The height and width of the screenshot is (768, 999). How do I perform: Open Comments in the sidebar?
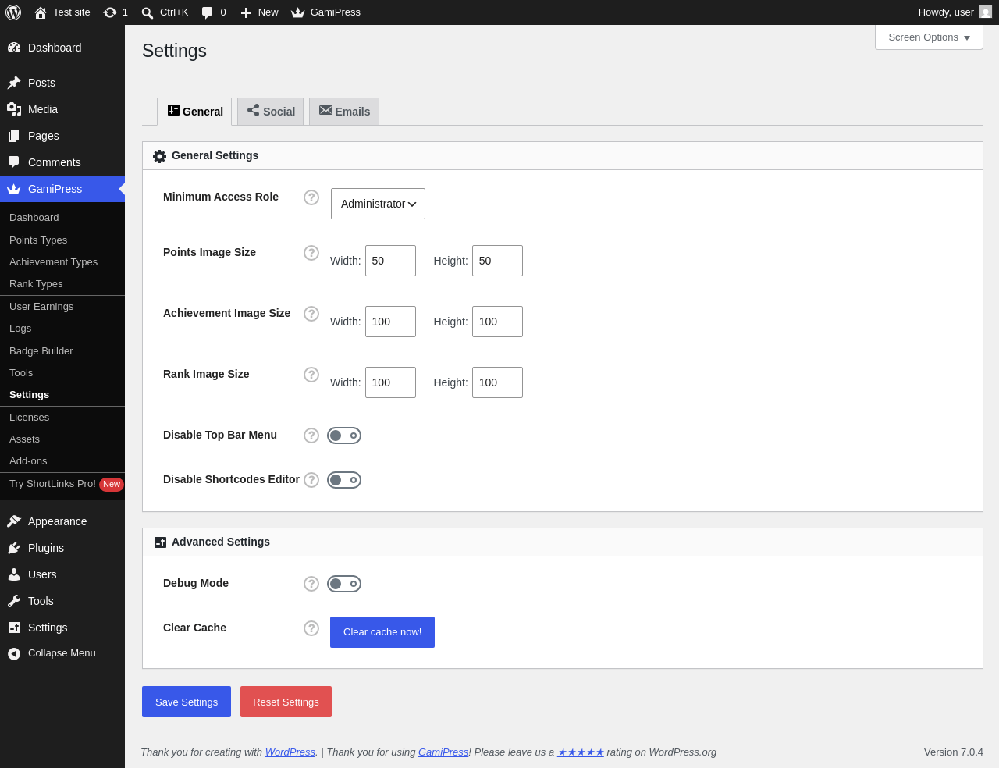coord(62,162)
